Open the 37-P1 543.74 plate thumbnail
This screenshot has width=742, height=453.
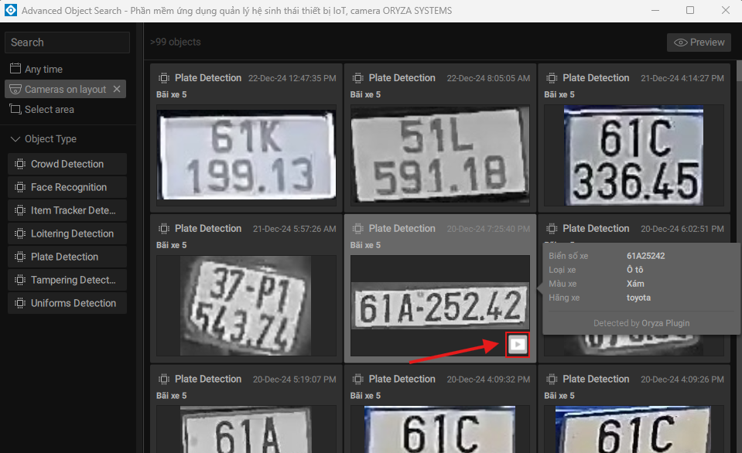[x=247, y=305]
